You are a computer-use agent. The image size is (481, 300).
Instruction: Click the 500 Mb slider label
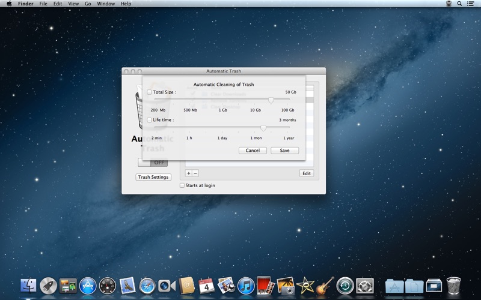(x=190, y=110)
